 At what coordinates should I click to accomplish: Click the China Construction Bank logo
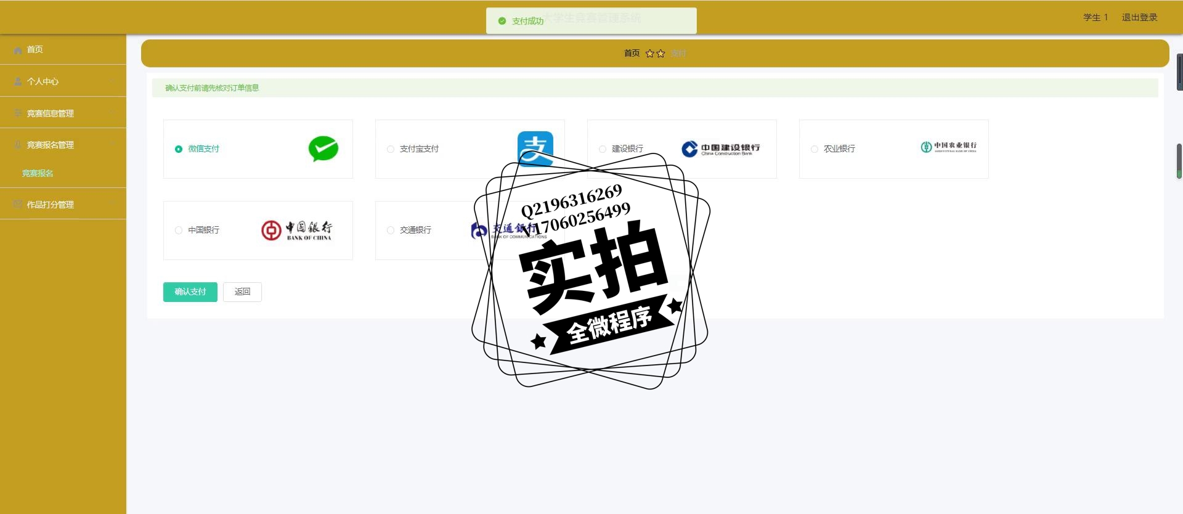tap(720, 149)
